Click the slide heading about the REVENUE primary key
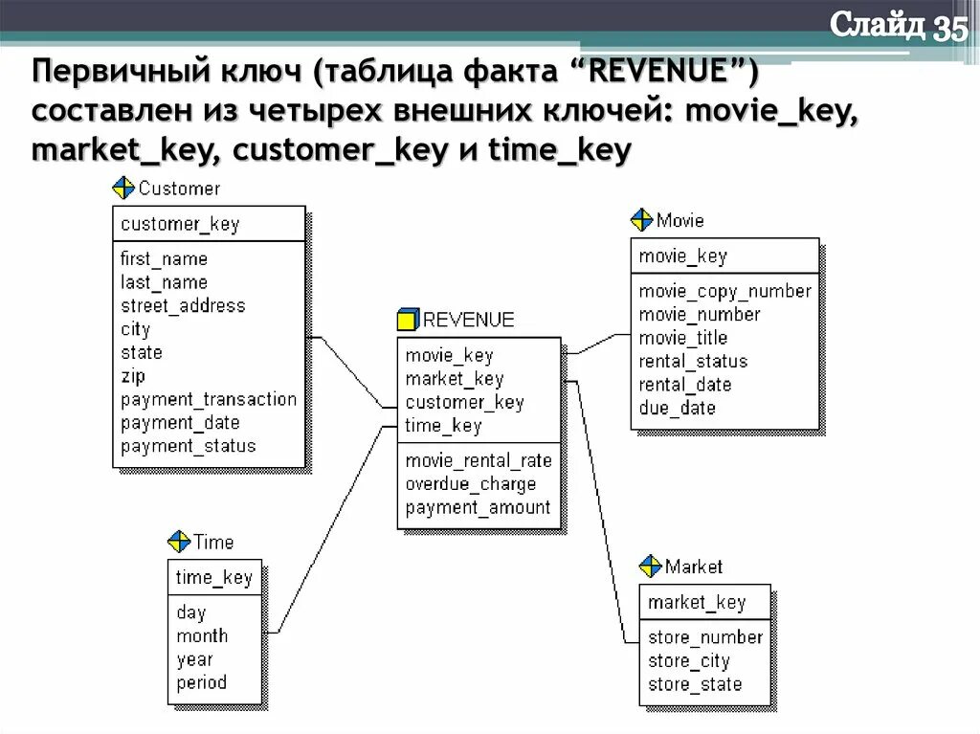The image size is (980, 734). [444, 110]
